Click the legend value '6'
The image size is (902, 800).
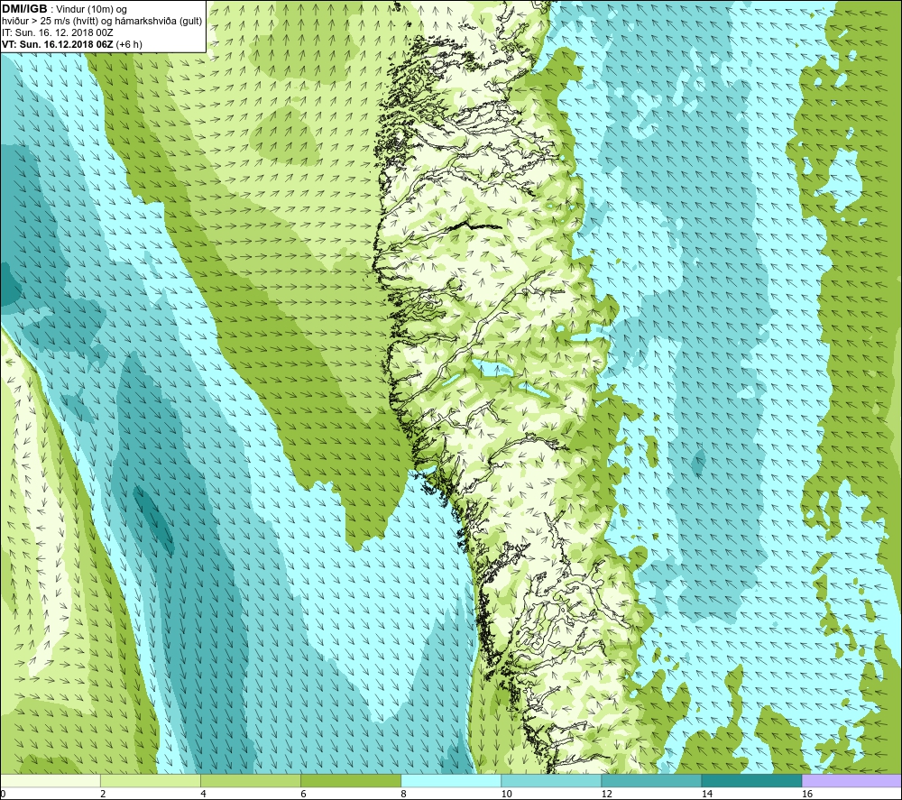pyautogui.click(x=303, y=795)
